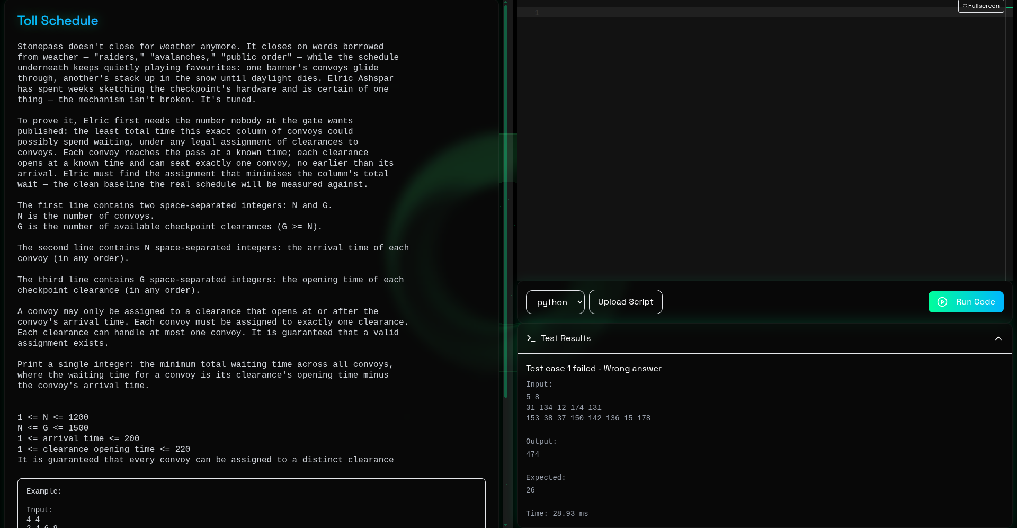The image size is (1017, 528).
Task: Click the Run Code play icon
Action: 942,302
